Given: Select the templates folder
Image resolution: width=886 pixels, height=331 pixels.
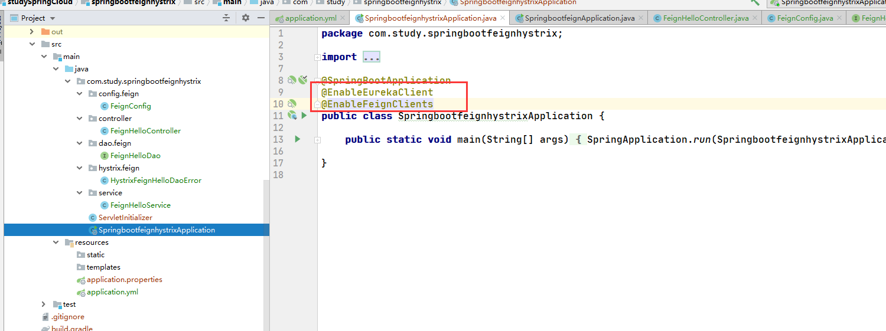Looking at the screenshot, I should [103, 267].
